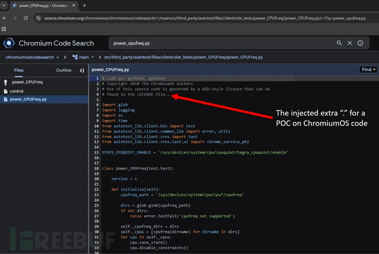Open the Find dropdown
This screenshot has height=254, width=379.
point(368,70)
